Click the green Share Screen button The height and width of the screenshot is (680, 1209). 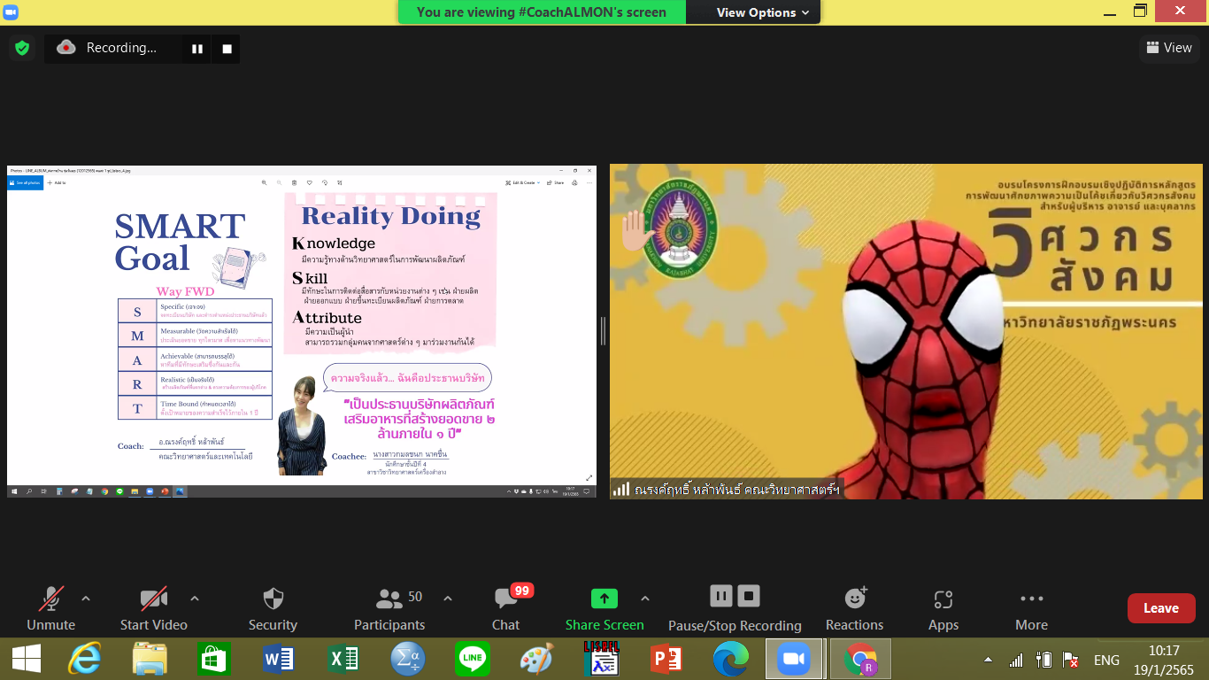pyautogui.click(x=604, y=609)
